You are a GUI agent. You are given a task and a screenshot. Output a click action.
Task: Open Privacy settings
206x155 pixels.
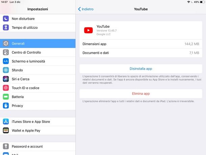pos(38,106)
